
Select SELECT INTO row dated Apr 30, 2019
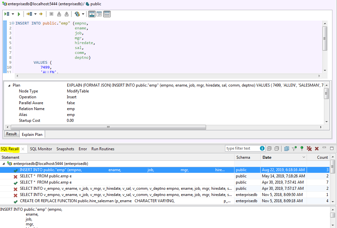pyautogui.click(x=165, y=188)
